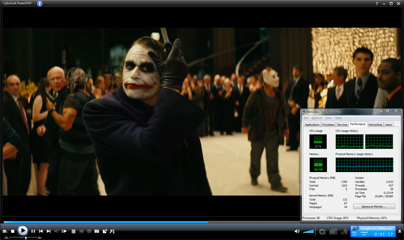The image size is (404, 240).
Task: Click the left CPU Usage History graph
Action: (x=349, y=141)
